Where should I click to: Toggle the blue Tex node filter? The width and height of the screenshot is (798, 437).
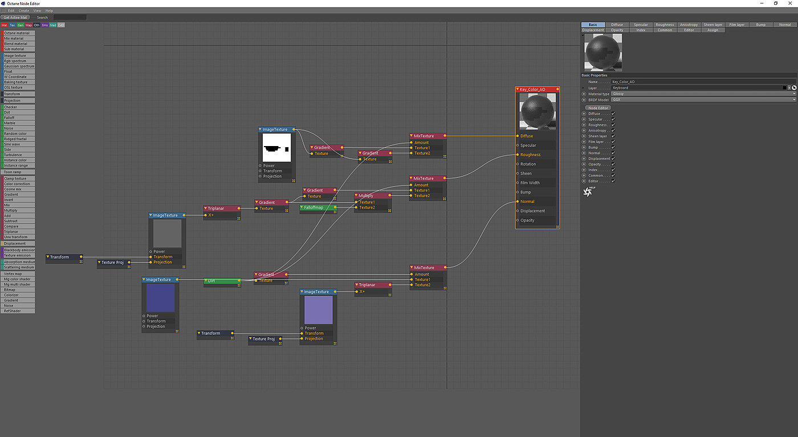[12, 25]
